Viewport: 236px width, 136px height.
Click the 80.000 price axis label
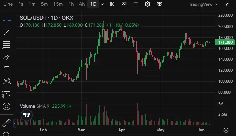click(224, 92)
